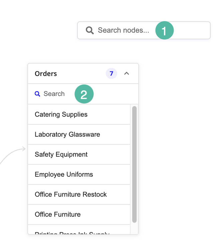
Task: Focus the Orders panel Search field
Action: 83,94
